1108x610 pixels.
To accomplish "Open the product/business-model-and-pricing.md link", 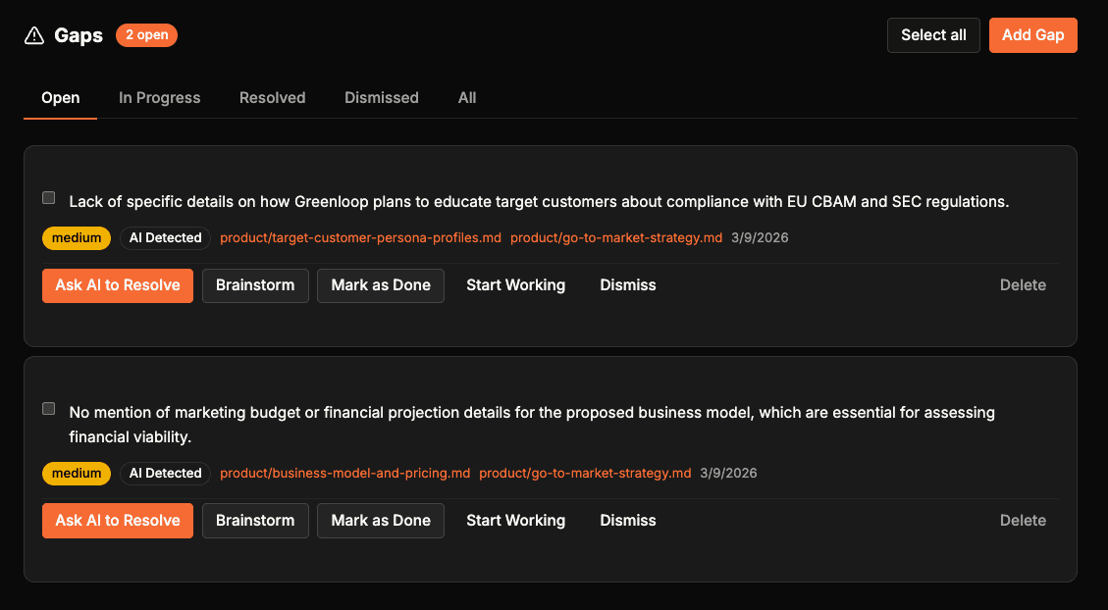I will (x=344, y=473).
